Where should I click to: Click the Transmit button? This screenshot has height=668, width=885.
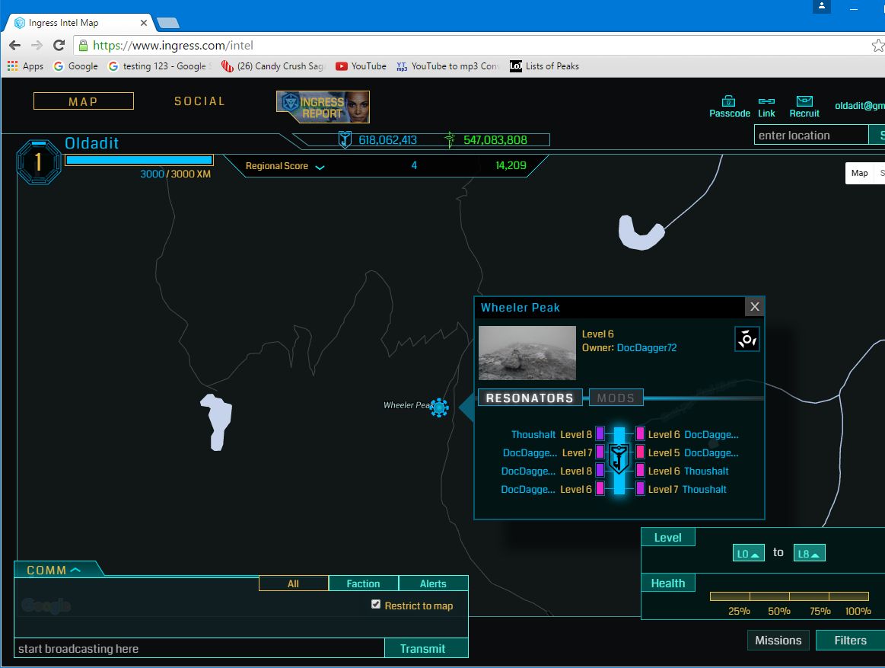pyautogui.click(x=422, y=649)
